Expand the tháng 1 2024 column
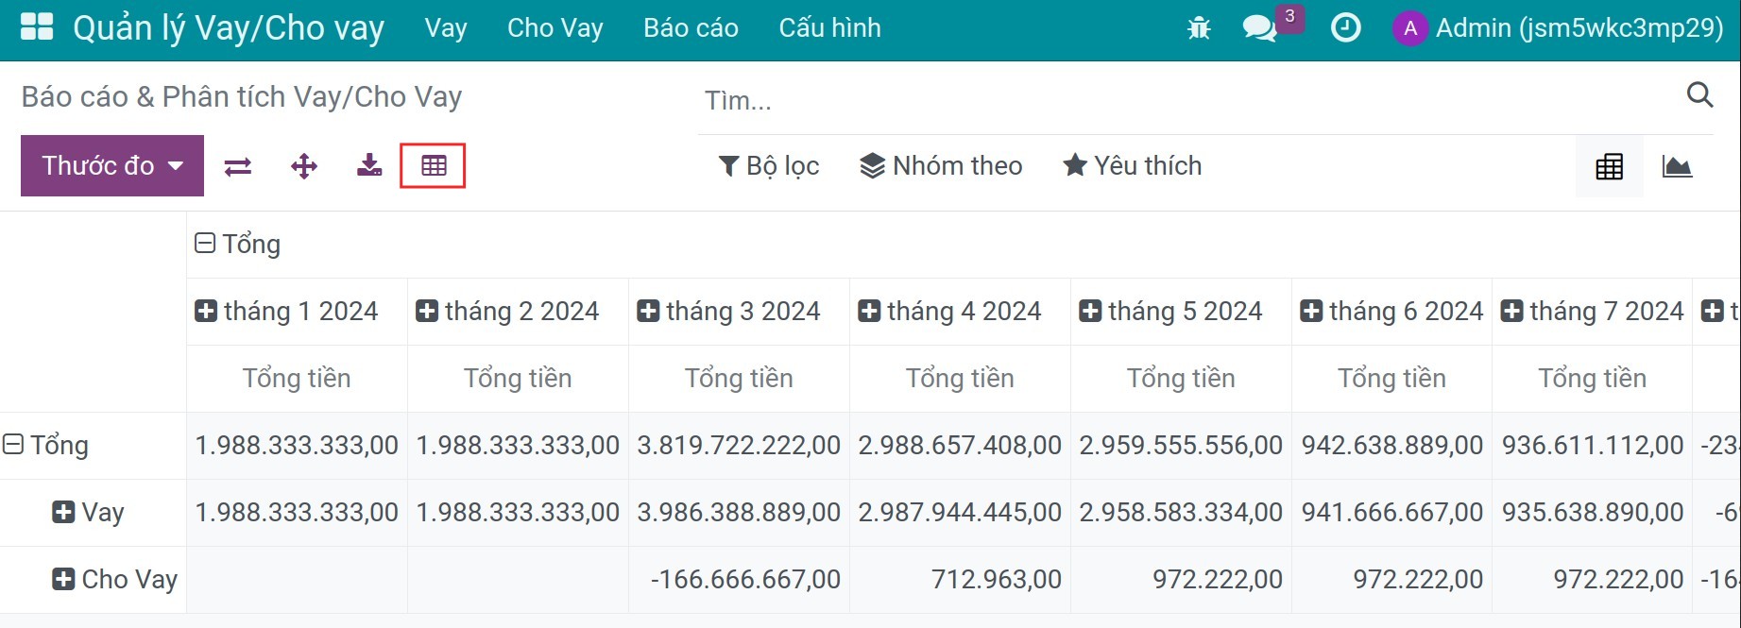 [x=286, y=311]
